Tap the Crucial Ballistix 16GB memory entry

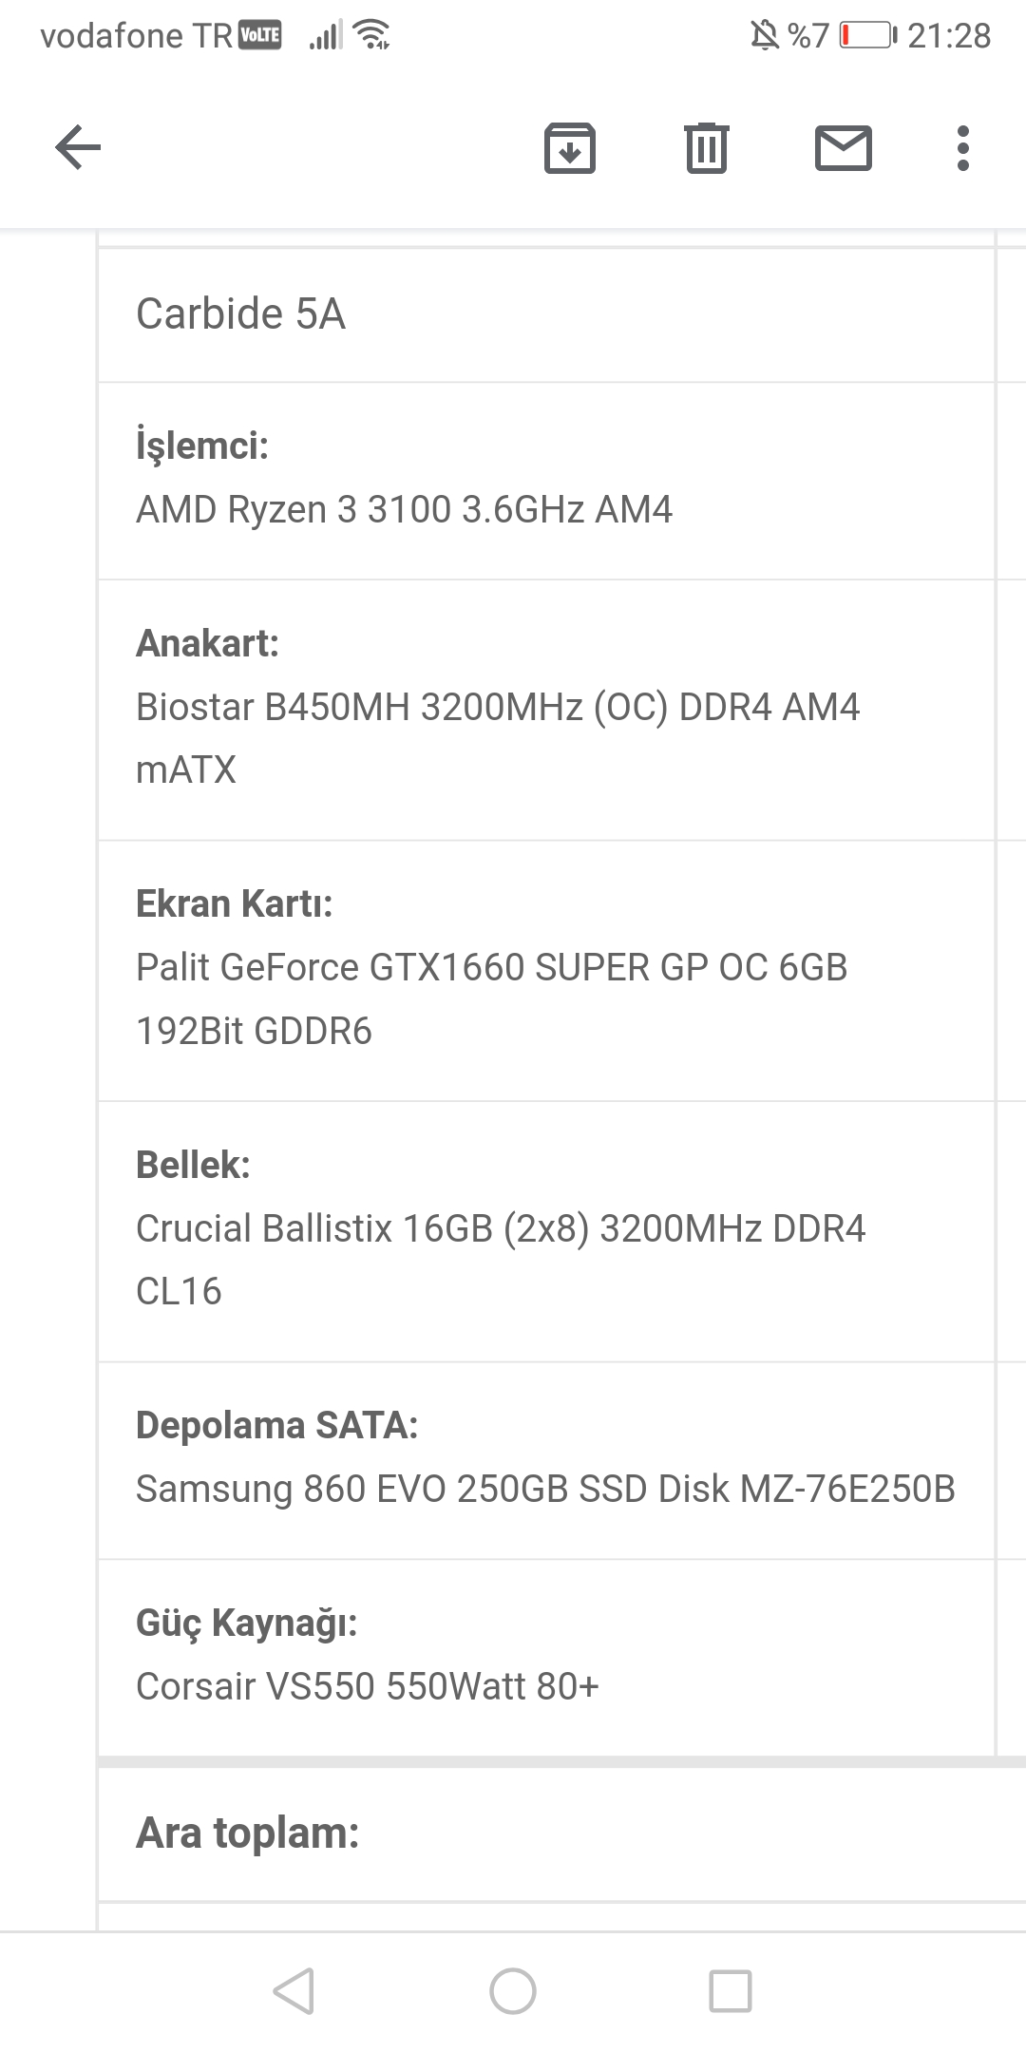[501, 1228]
